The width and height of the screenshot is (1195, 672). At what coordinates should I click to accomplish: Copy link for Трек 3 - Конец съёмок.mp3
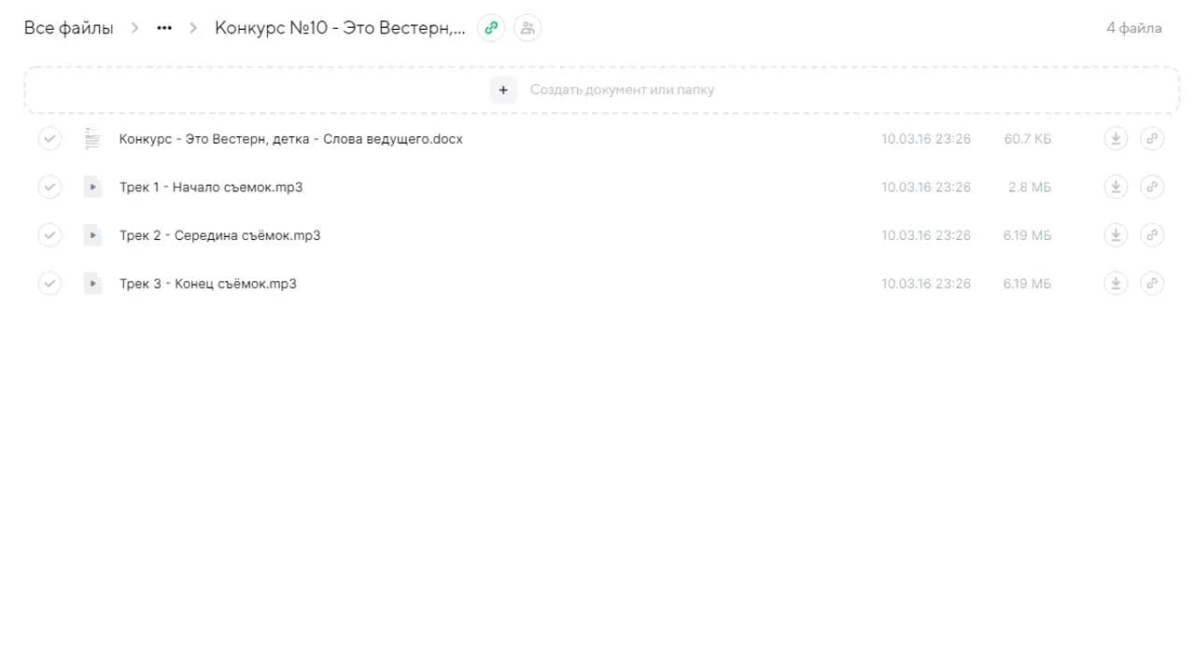[1152, 284]
